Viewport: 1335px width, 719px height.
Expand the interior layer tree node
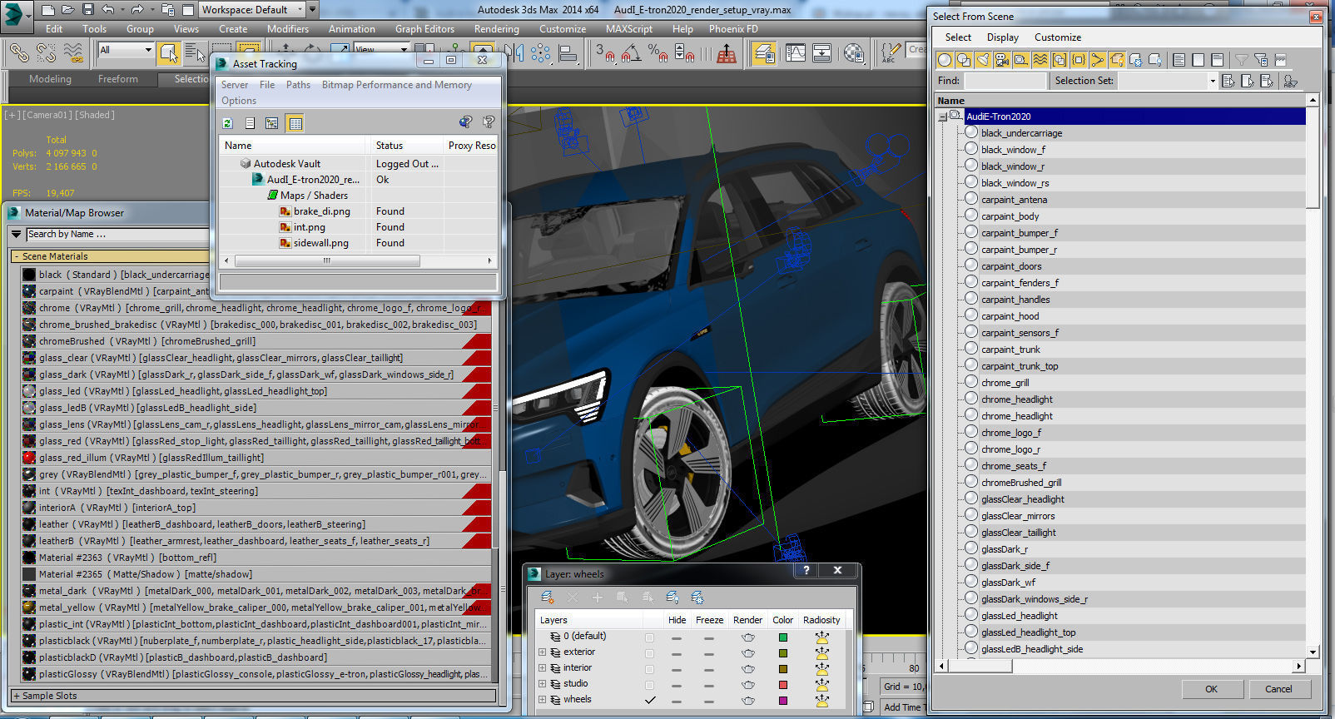(x=543, y=667)
